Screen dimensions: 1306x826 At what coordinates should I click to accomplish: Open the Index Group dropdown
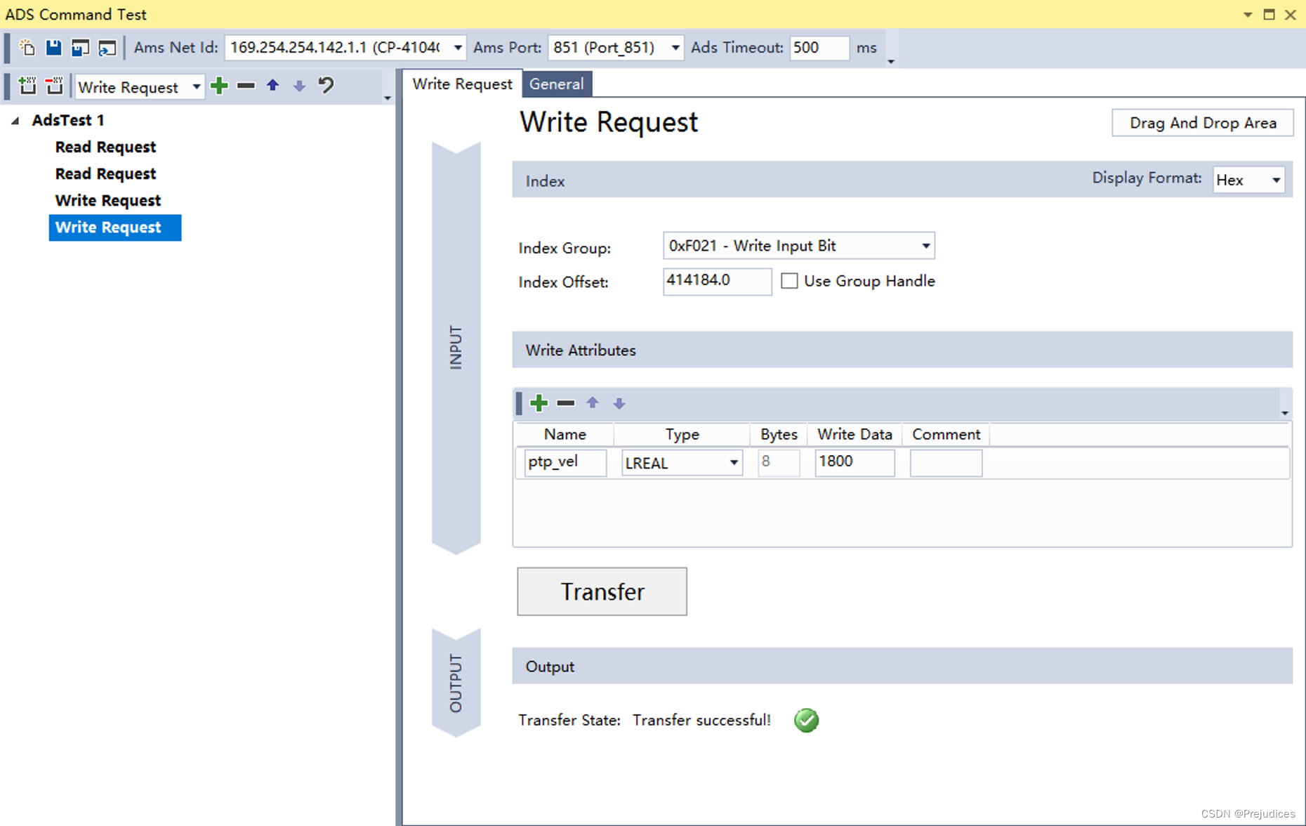coord(925,246)
